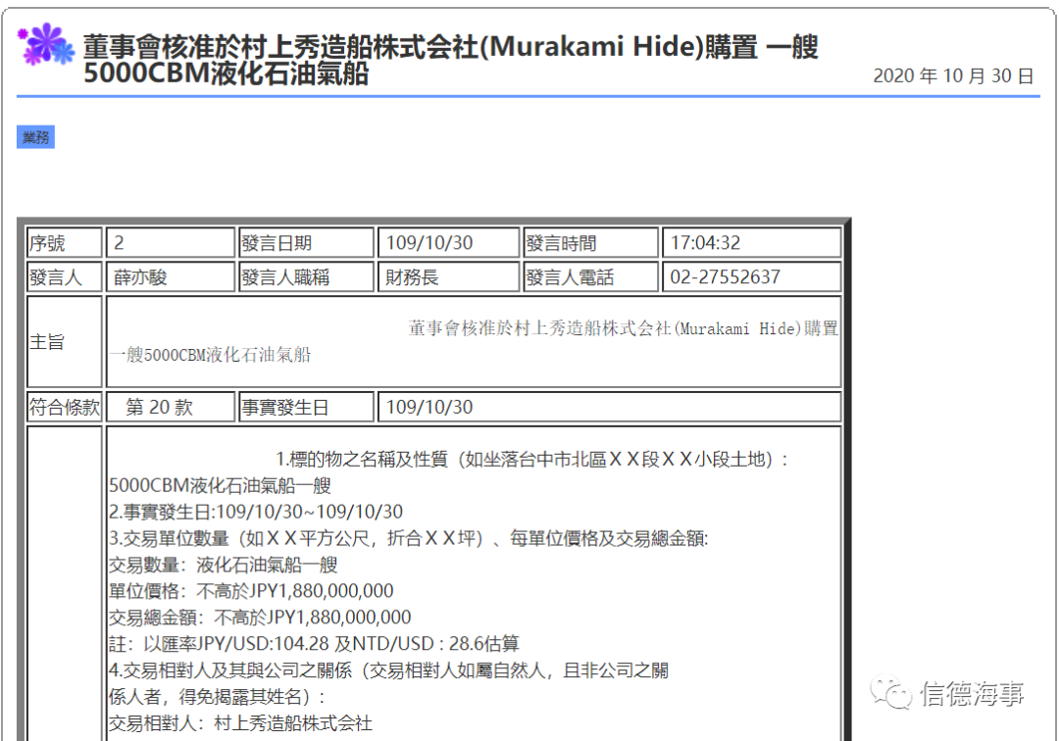Click the 符合條款 label cell
Viewport: 1059px width, 741px height.
coord(64,407)
